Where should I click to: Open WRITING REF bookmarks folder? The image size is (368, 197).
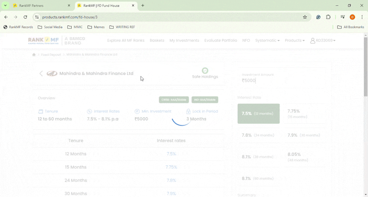(122, 27)
